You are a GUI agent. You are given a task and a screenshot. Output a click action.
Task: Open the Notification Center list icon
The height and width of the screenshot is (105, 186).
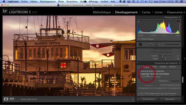[181, 1]
